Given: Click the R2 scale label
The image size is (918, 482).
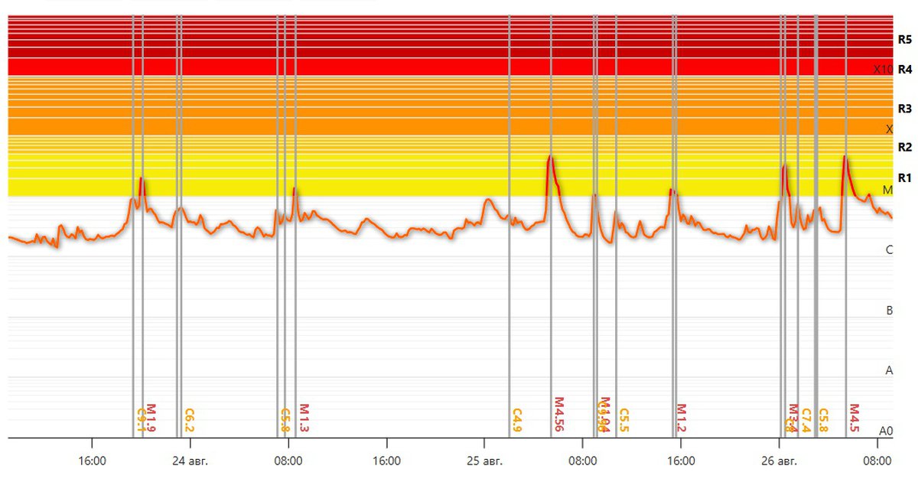Looking at the screenshot, I should coord(905,147).
